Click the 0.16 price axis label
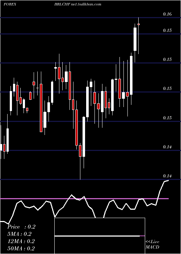 167,14
